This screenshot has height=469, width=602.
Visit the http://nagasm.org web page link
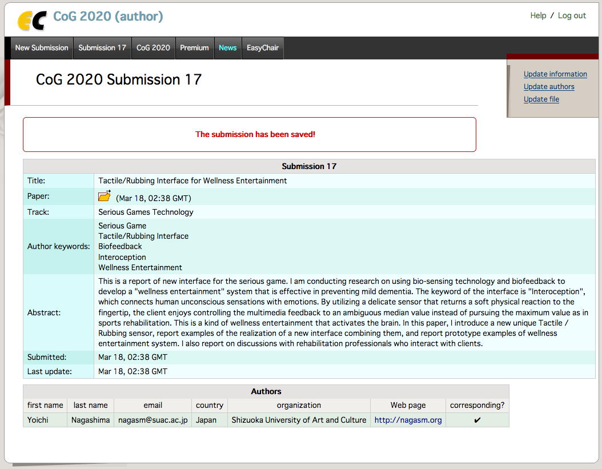pyautogui.click(x=408, y=420)
